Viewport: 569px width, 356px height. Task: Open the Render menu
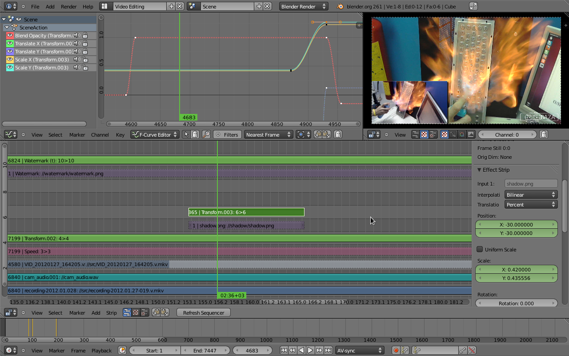[x=69, y=7]
